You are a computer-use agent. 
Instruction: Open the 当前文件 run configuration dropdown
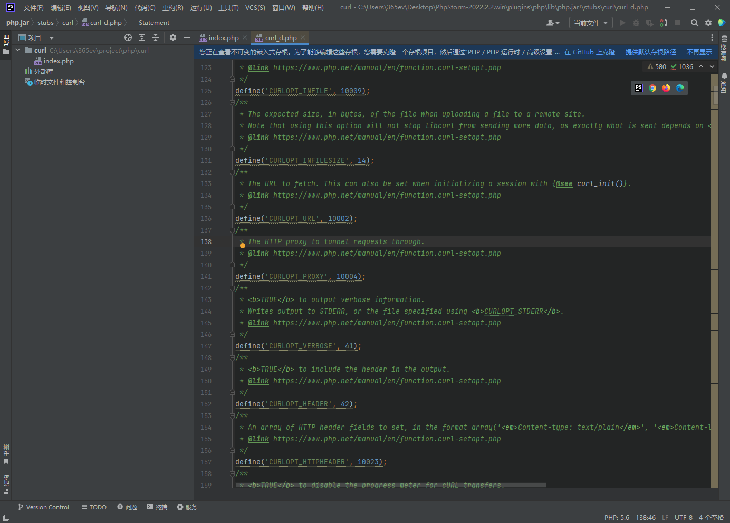point(591,23)
